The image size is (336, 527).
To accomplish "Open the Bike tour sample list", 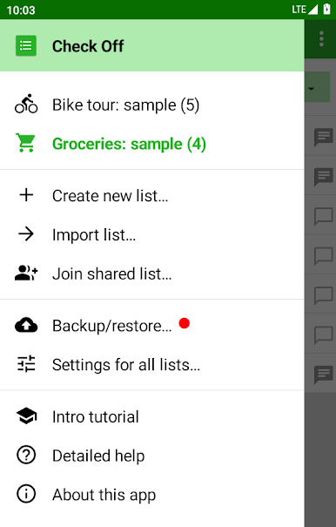I will point(151,105).
